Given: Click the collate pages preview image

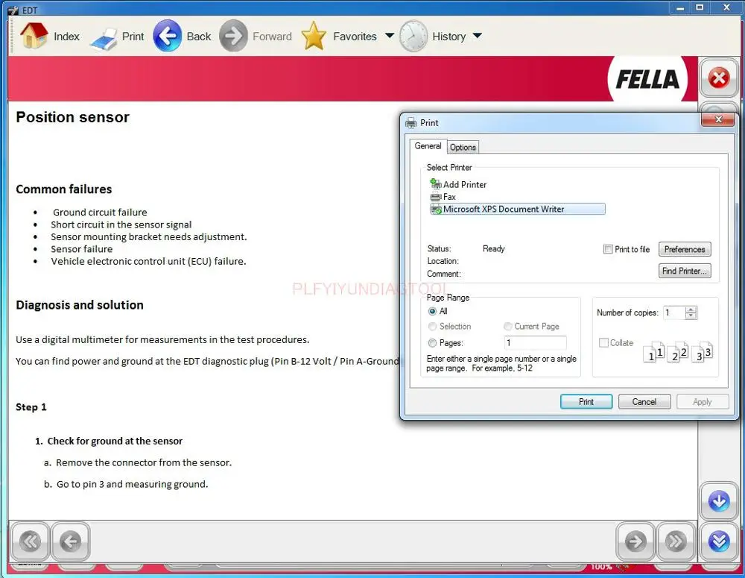Looking at the screenshot, I should point(677,352).
